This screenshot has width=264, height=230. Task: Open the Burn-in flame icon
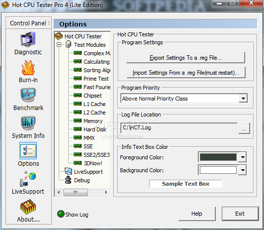click(28, 68)
